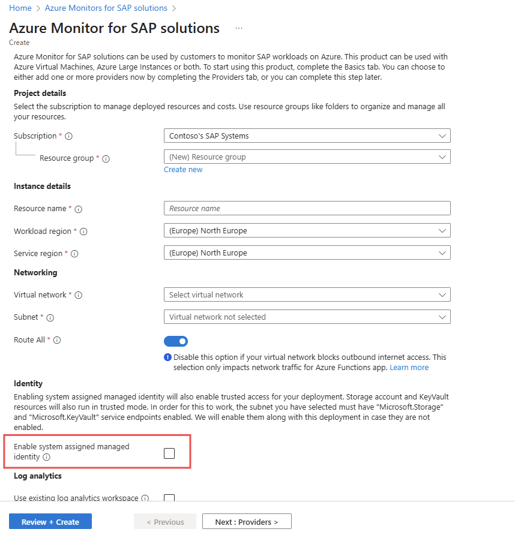The width and height of the screenshot is (515, 544).
Task: Click the Review + Create button
Action: click(x=50, y=521)
